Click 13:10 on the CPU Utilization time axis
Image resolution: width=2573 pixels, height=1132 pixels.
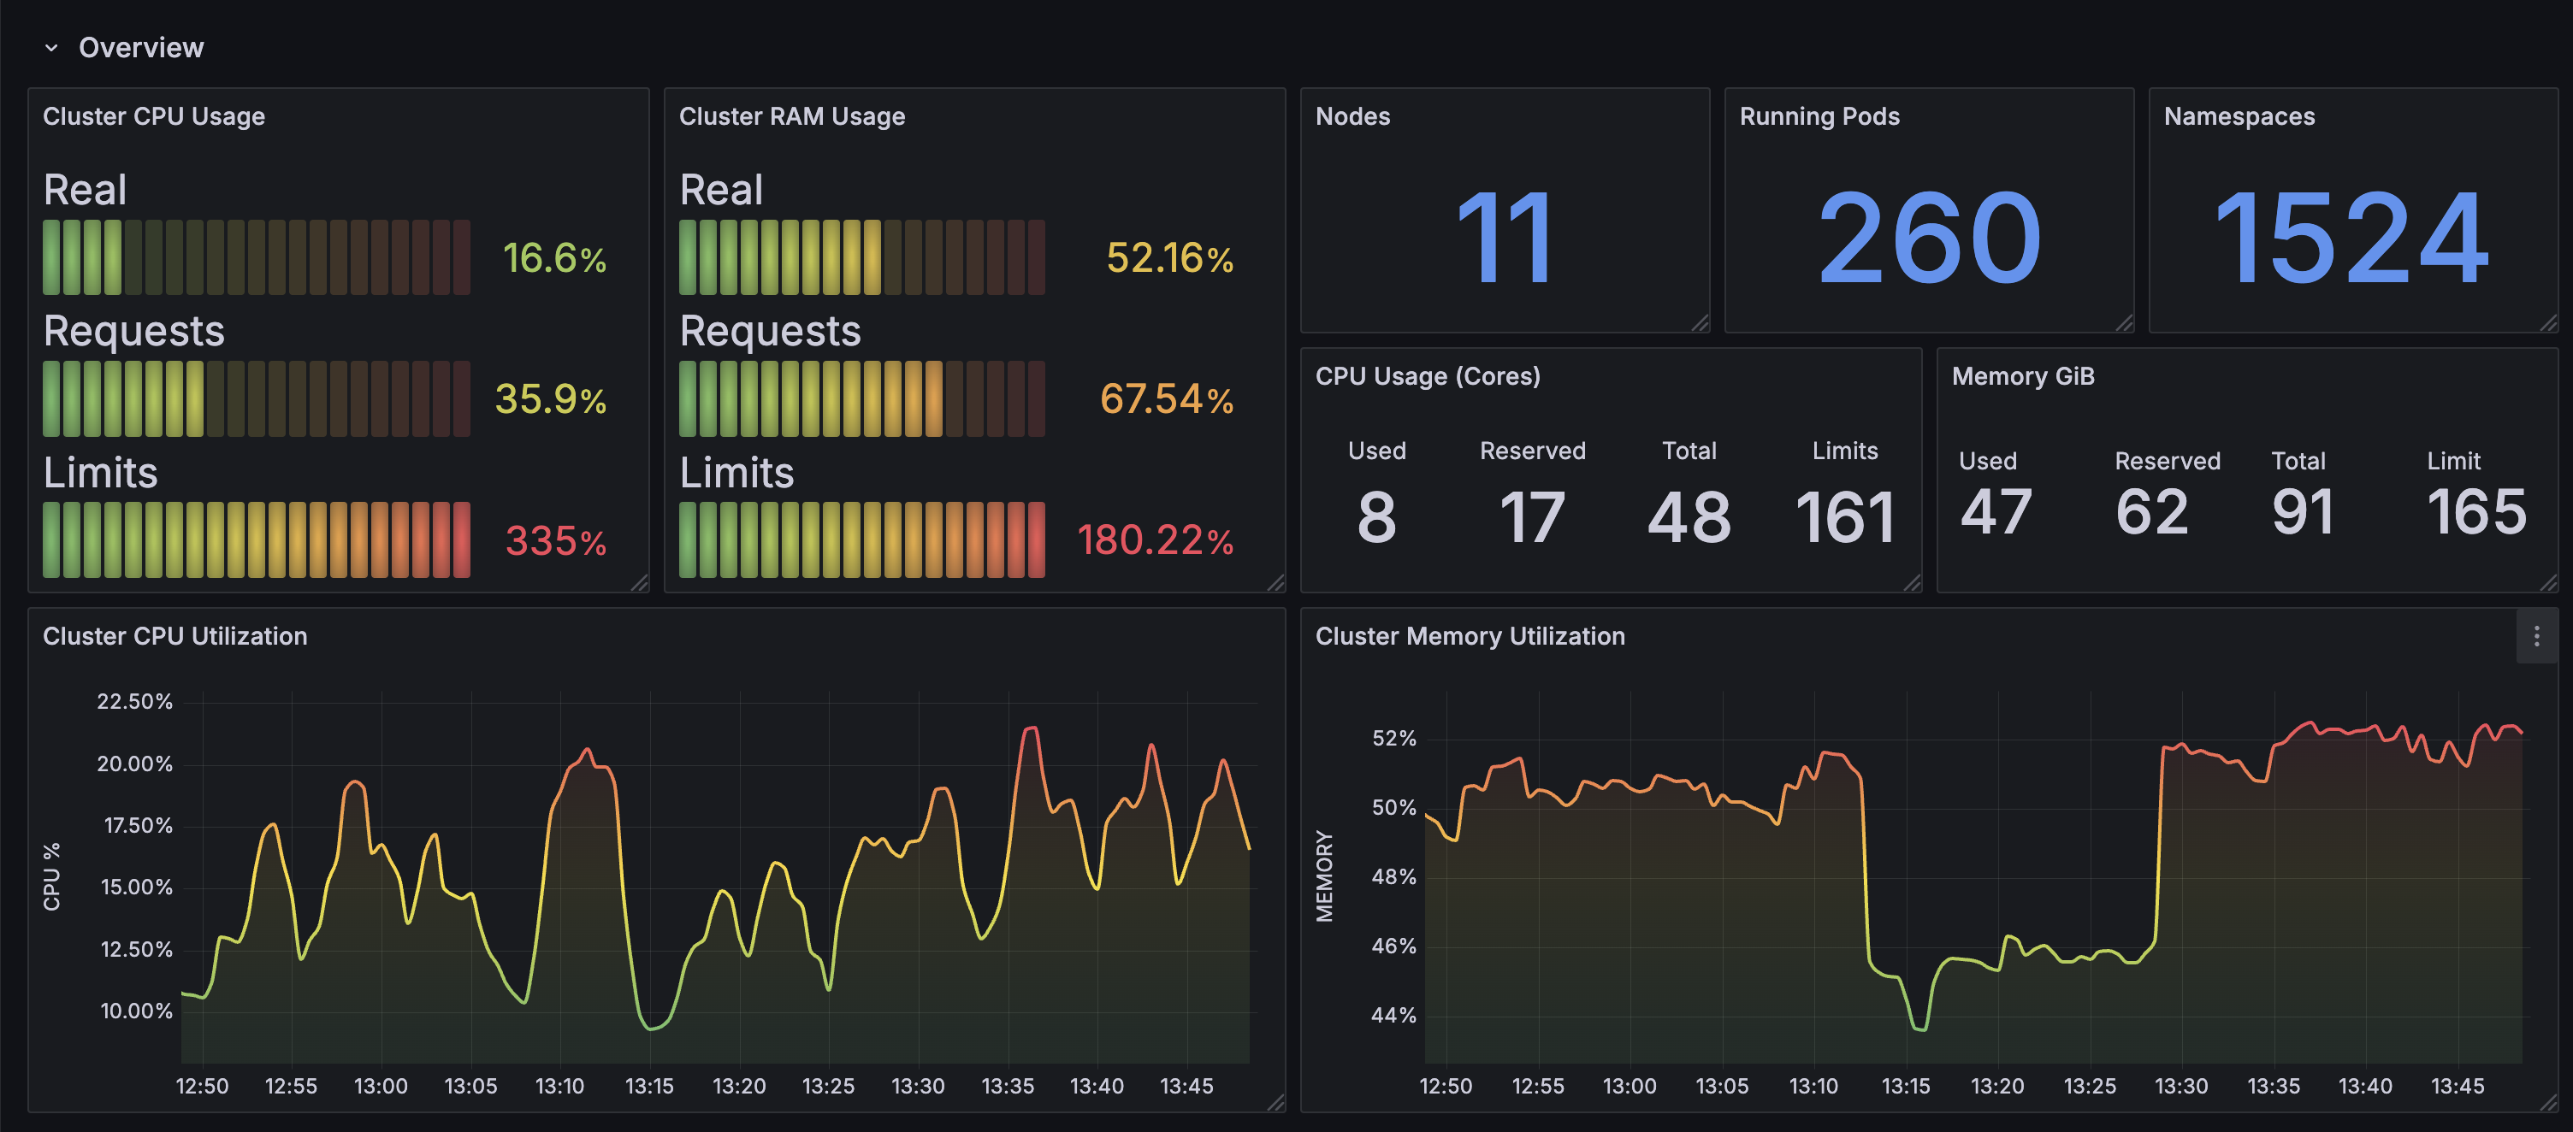(x=559, y=1086)
